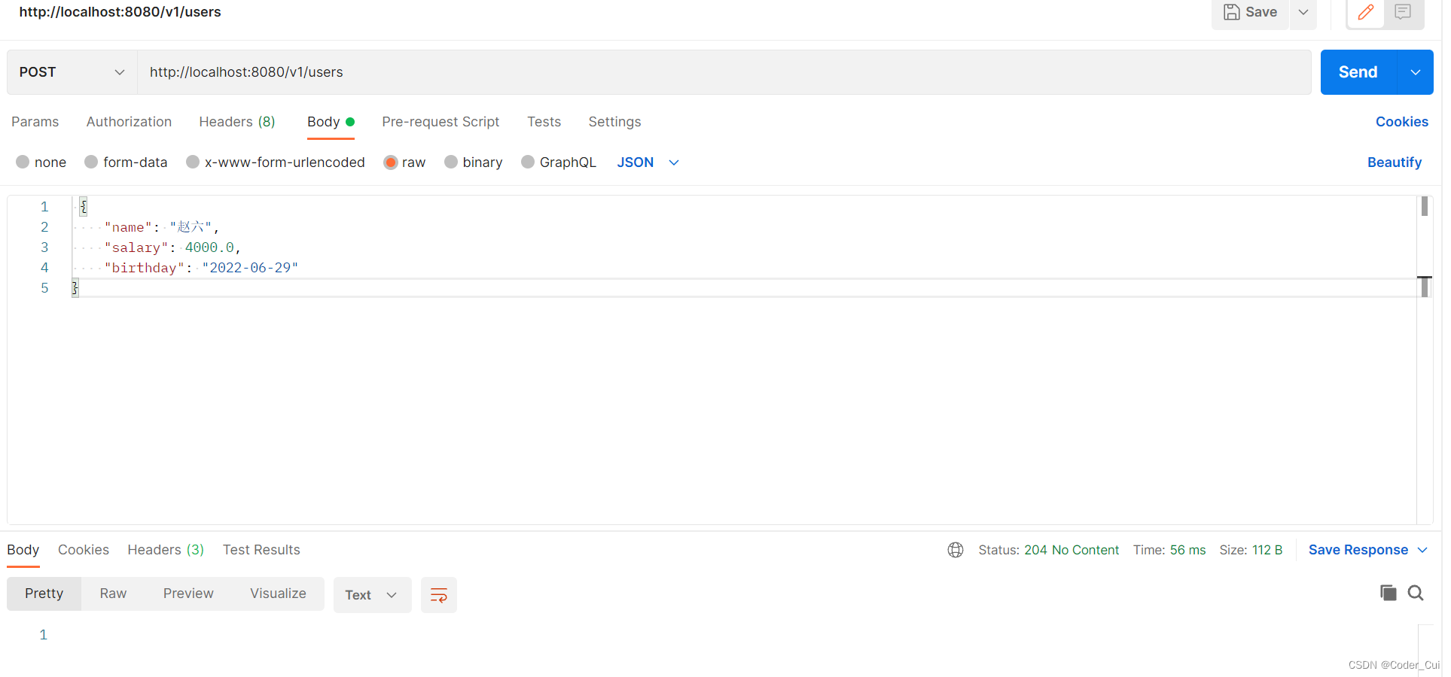Copy response using the copy icon
This screenshot has height=677, width=1451.
click(1389, 593)
